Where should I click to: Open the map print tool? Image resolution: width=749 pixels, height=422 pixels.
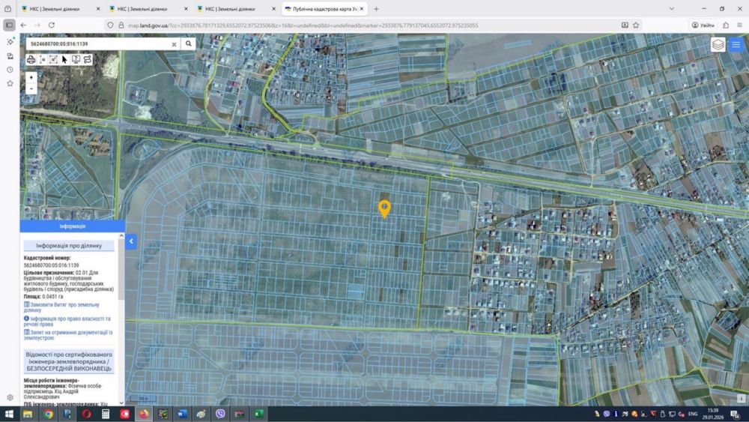click(31, 60)
